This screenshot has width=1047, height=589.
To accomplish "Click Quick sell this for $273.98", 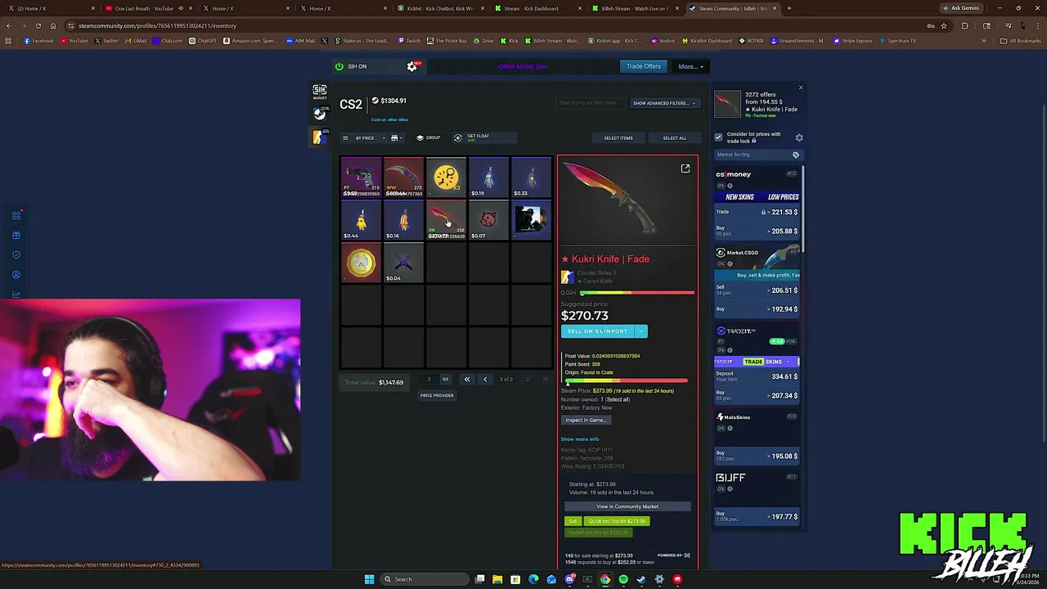I will coord(617,521).
